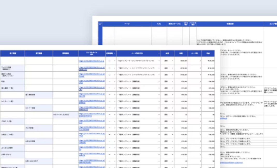
Task: Open the filter arrow on the checkbox column header
Action: pyautogui.click(x=114, y=54)
